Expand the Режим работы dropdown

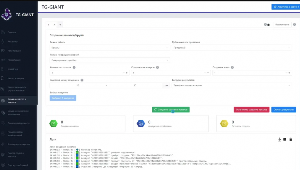(110, 48)
